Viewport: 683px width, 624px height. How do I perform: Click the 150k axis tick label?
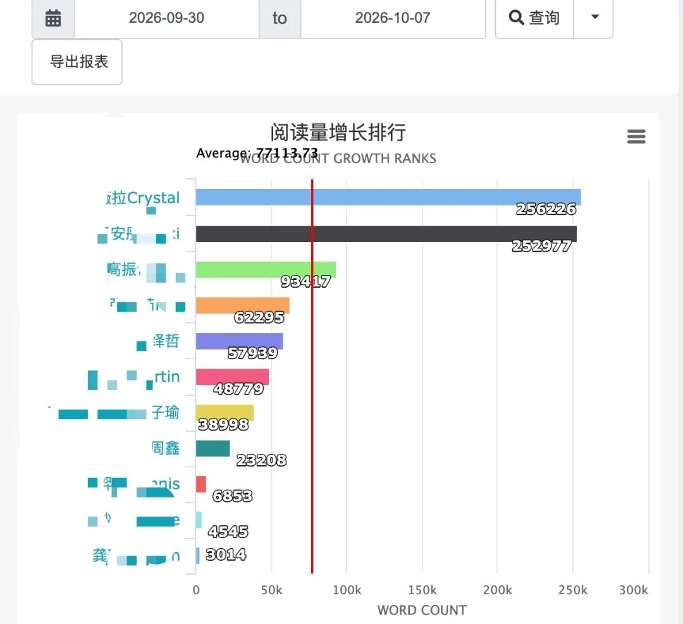pyautogui.click(x=422, y=590)
